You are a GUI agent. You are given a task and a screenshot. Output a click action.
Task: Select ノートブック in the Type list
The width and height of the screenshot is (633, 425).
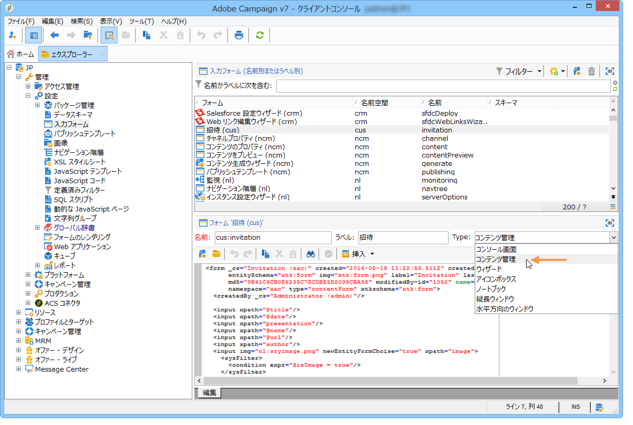546,289
